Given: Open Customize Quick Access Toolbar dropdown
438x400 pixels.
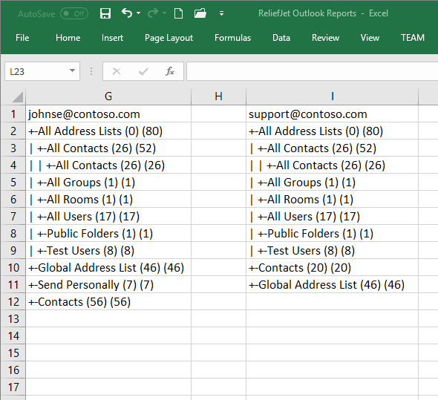Looking at the screenshot, I should (221, 13).
